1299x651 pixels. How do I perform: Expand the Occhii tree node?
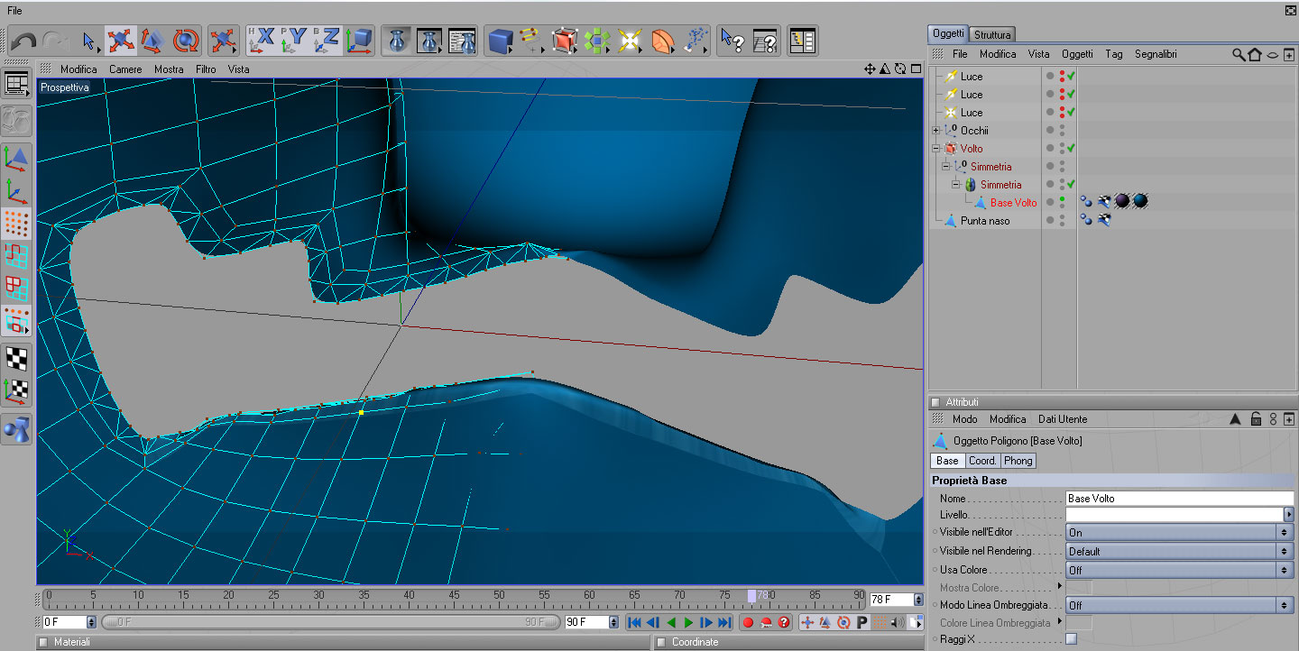936,131
